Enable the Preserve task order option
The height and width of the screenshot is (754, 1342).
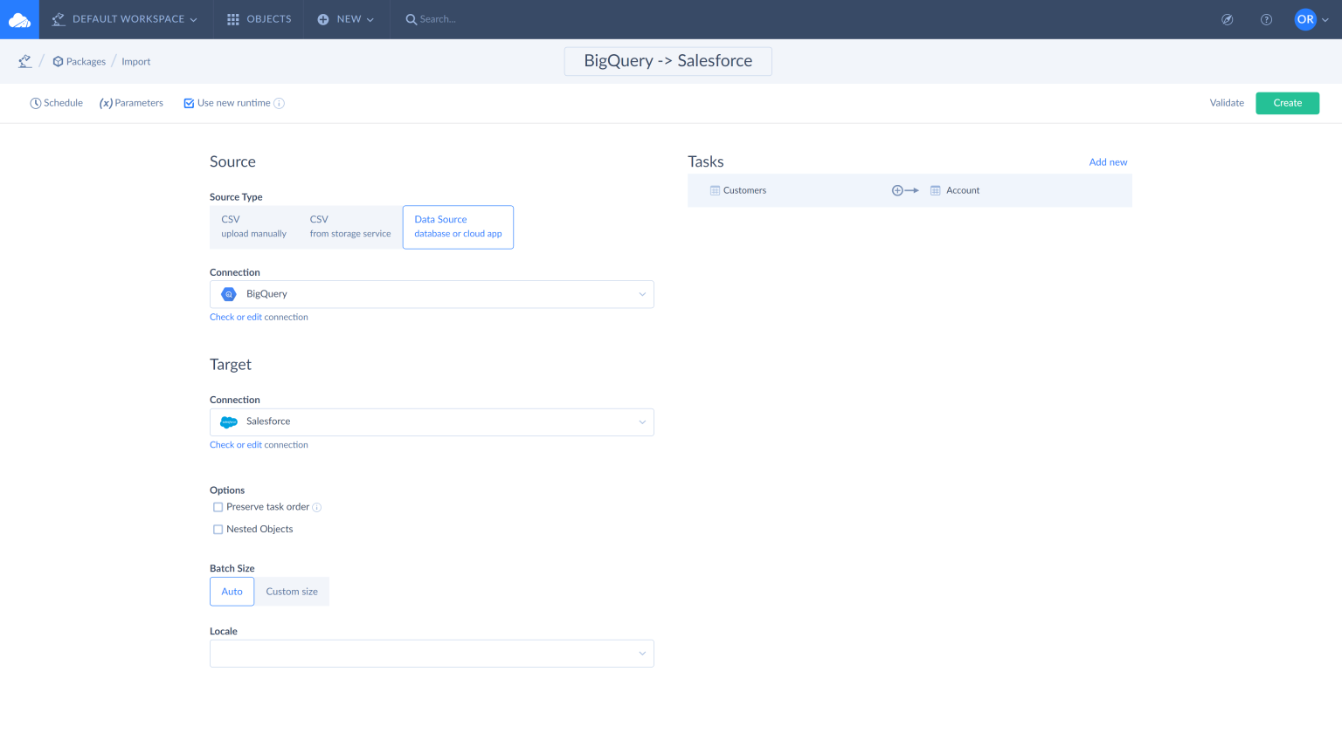click(x=218, y=507)
